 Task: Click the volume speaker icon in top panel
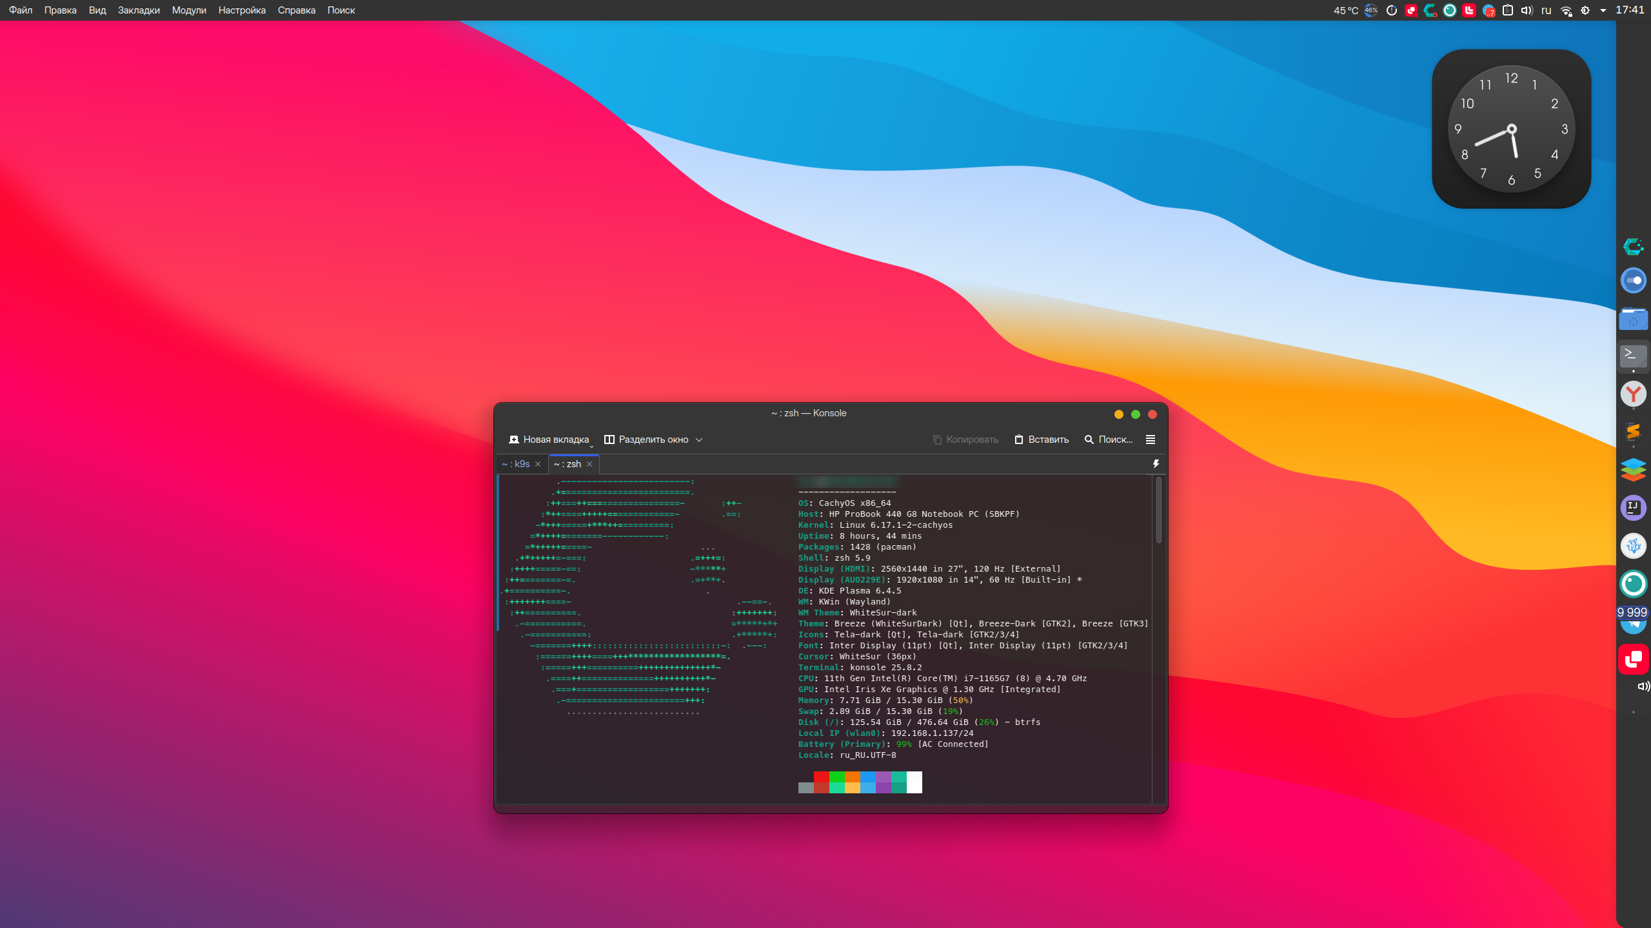pos(1527,10)
